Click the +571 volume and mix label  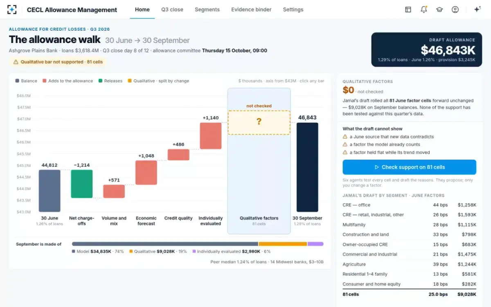point(114,180)
